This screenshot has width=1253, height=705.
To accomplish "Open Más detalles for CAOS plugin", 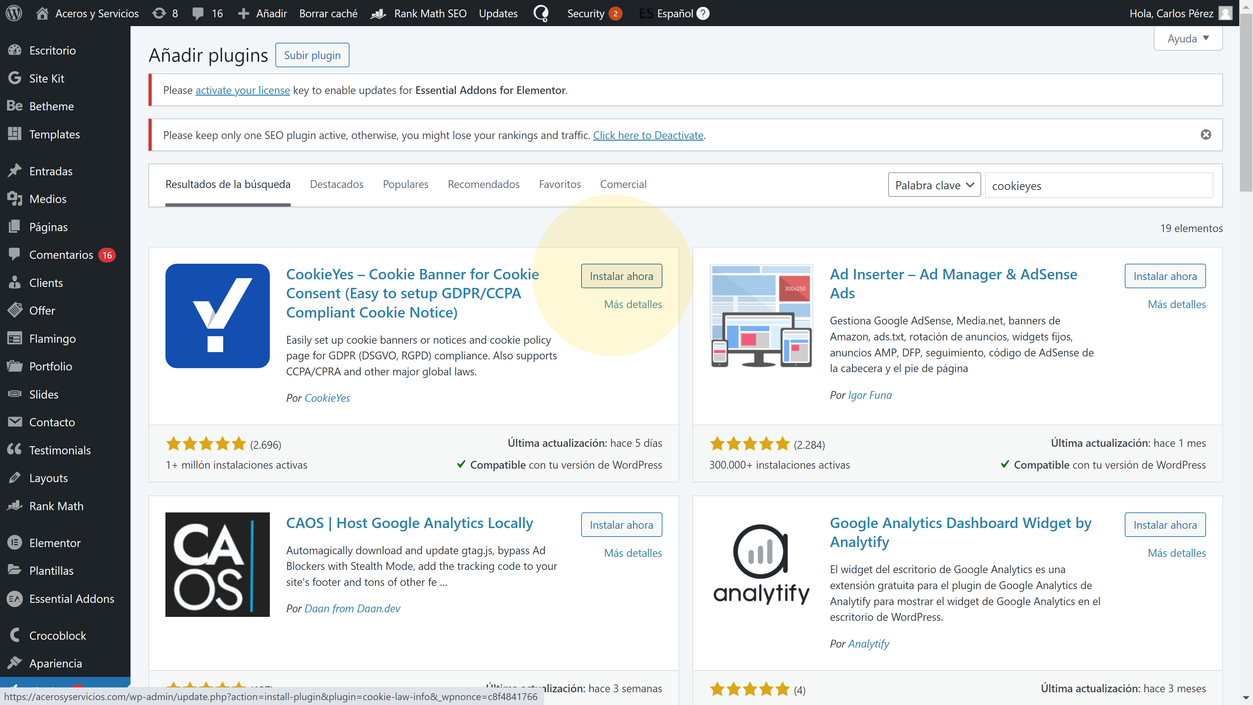I will coord(633,553).
